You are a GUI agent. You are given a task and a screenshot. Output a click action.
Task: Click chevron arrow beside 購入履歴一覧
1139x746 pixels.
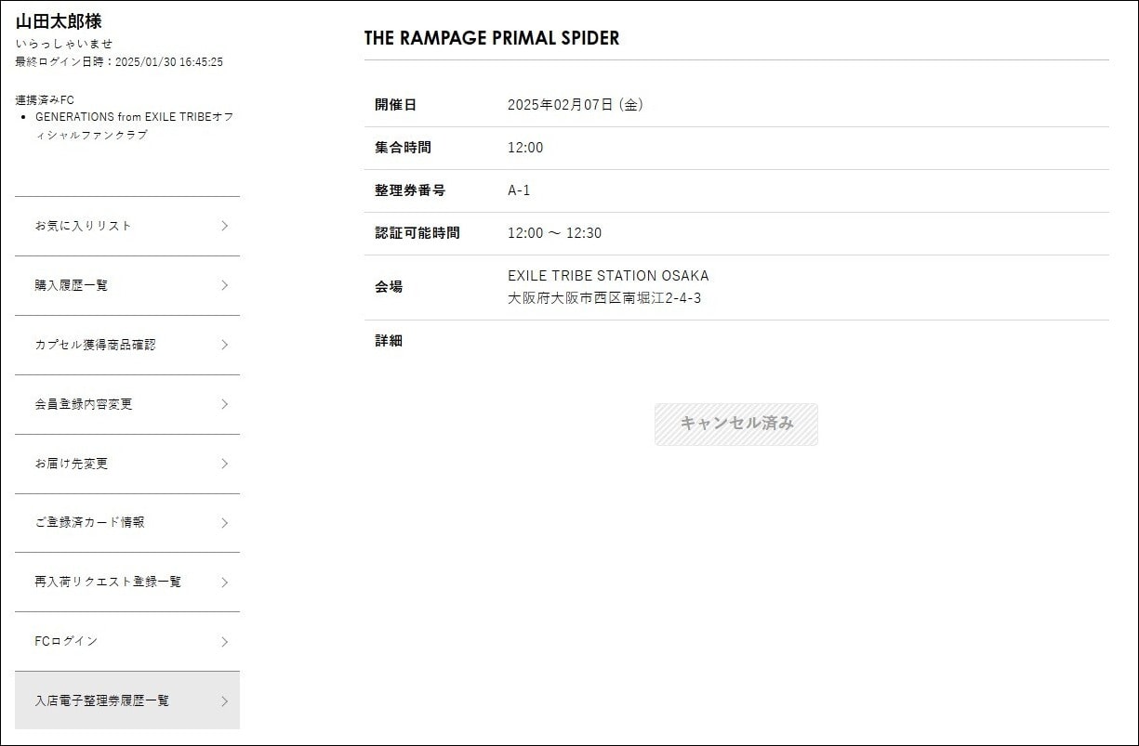[x=224, y=285]
